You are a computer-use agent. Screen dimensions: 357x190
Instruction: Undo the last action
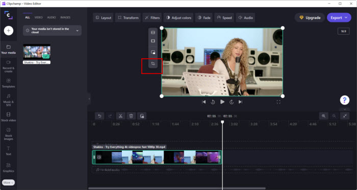tap(100, 116)
